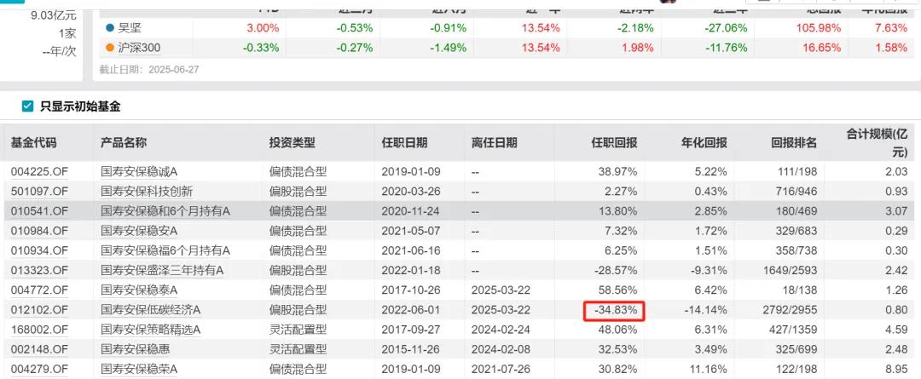921x379 pixels.
Task: Select product 国寿安保盛泽三年持有A
Action: pyautogui.click(x=162, y=270)
